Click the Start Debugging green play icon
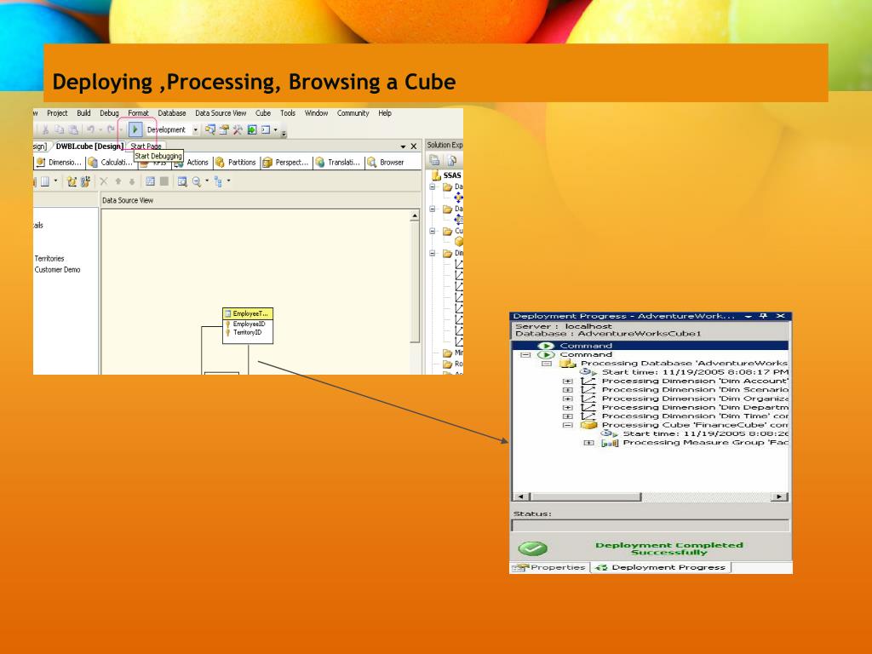This screenshot has height=654, width=872. (x=135, y=129)
